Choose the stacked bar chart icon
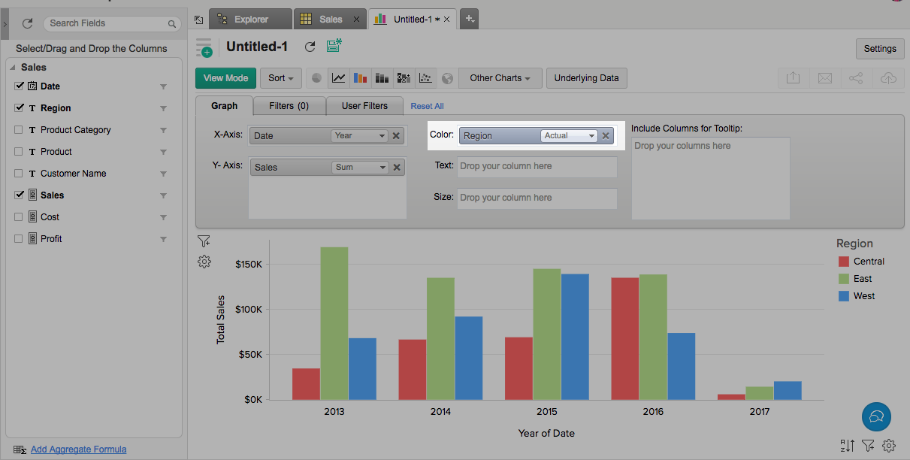 click(382, 78)
